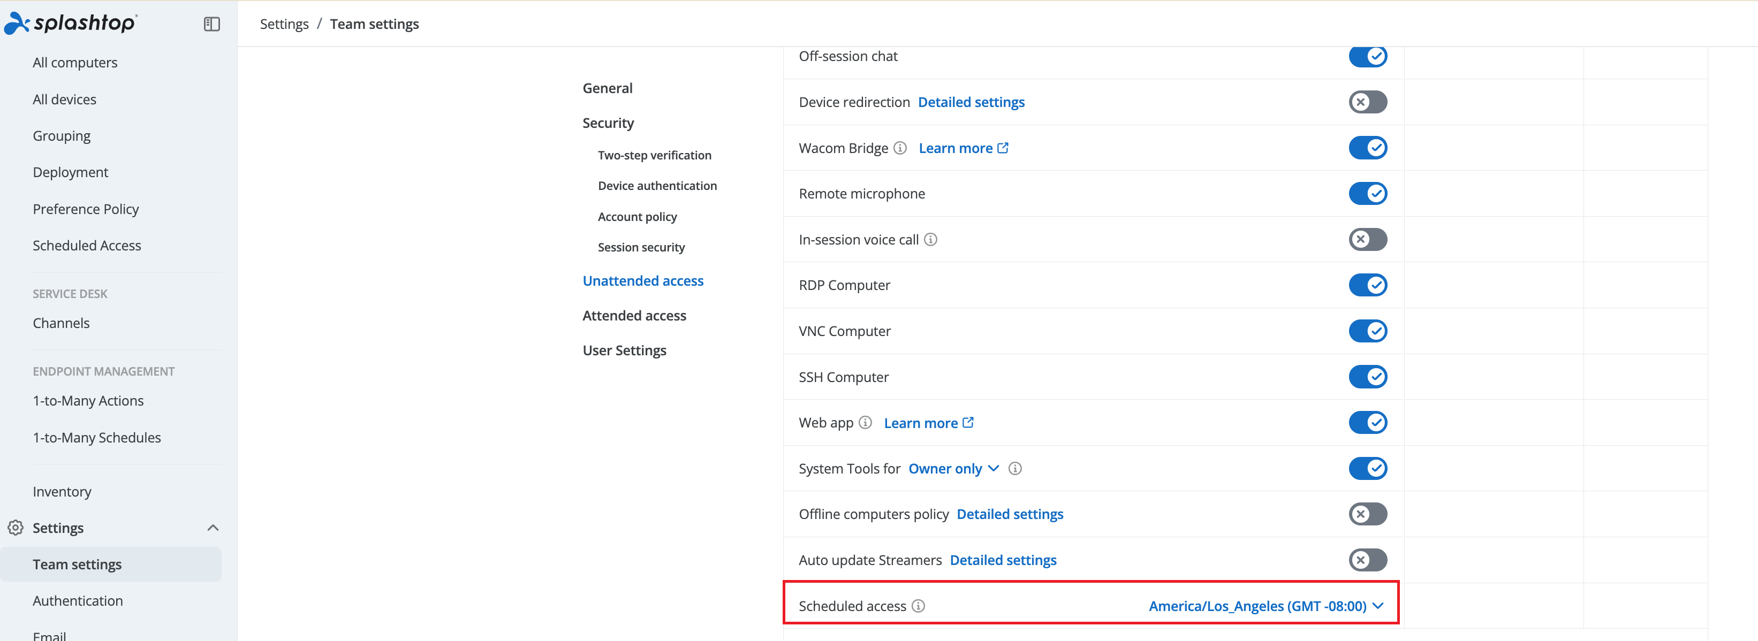The height and width of the screenshot is (641, 1758).
Task: Open Wacom Bridge Learn more link
Action: click(963, 148)
